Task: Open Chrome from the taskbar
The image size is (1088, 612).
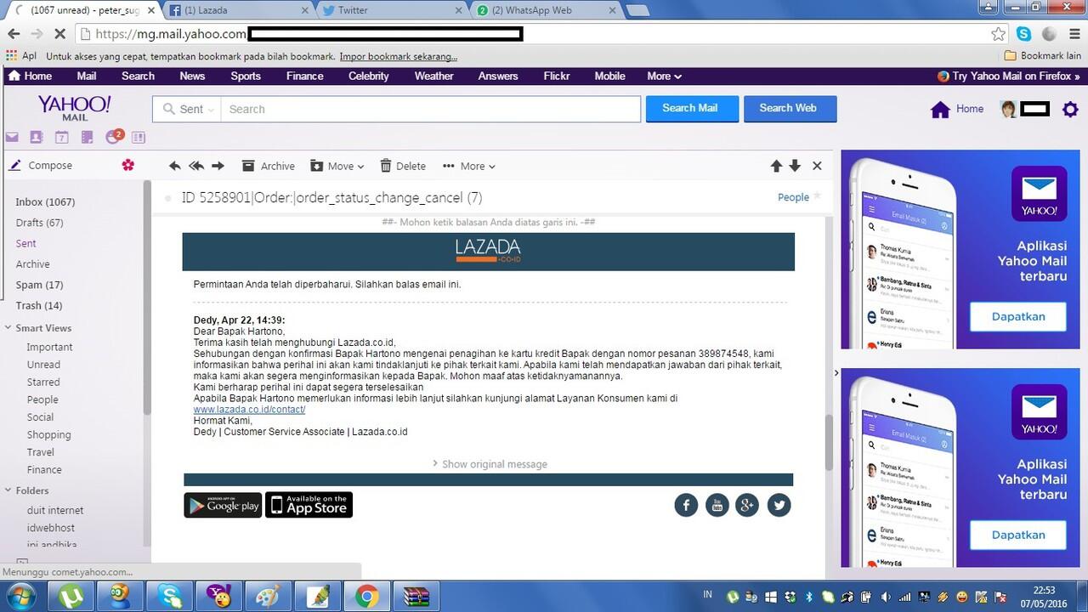Action: tap(367, 597)
